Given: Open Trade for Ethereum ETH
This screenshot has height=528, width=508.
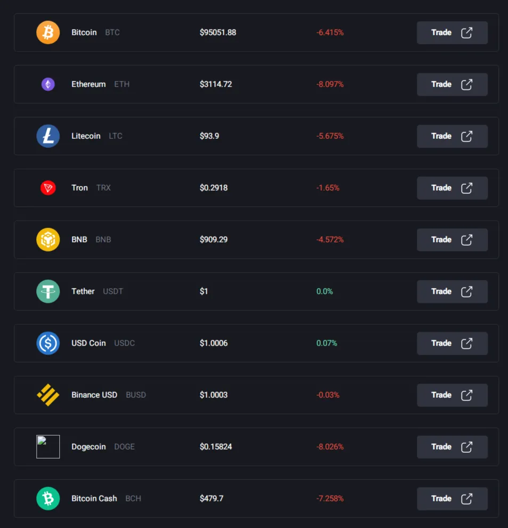Looking at the screenshot, I should pos(452,84).
